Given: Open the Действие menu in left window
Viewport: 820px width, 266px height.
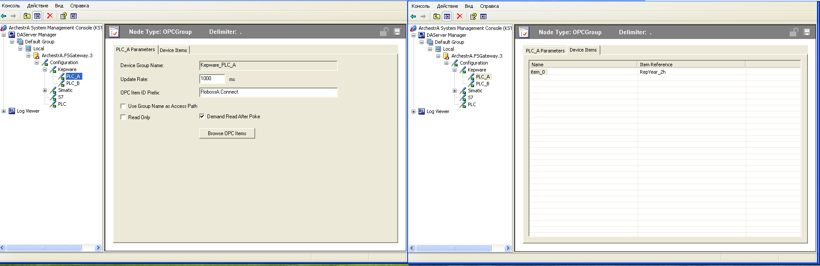Looking at the screenshot, I should [x=37, y=6].
